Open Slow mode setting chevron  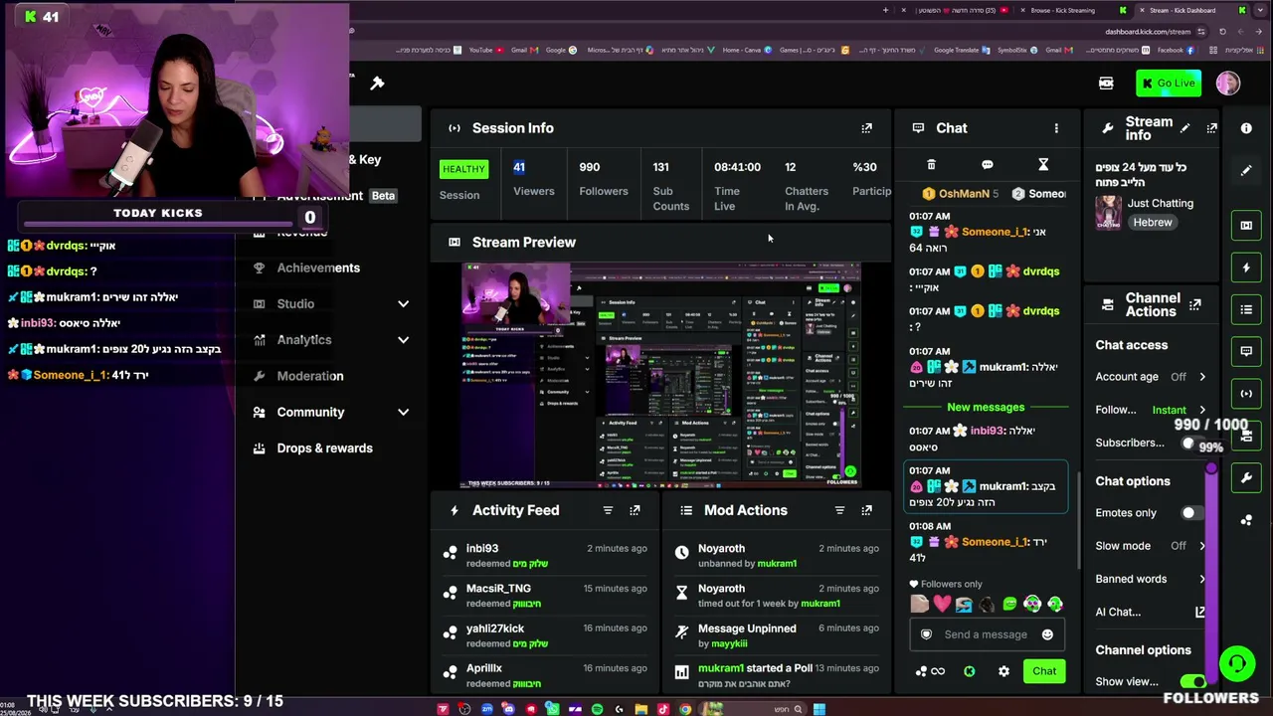[1202, 546]
